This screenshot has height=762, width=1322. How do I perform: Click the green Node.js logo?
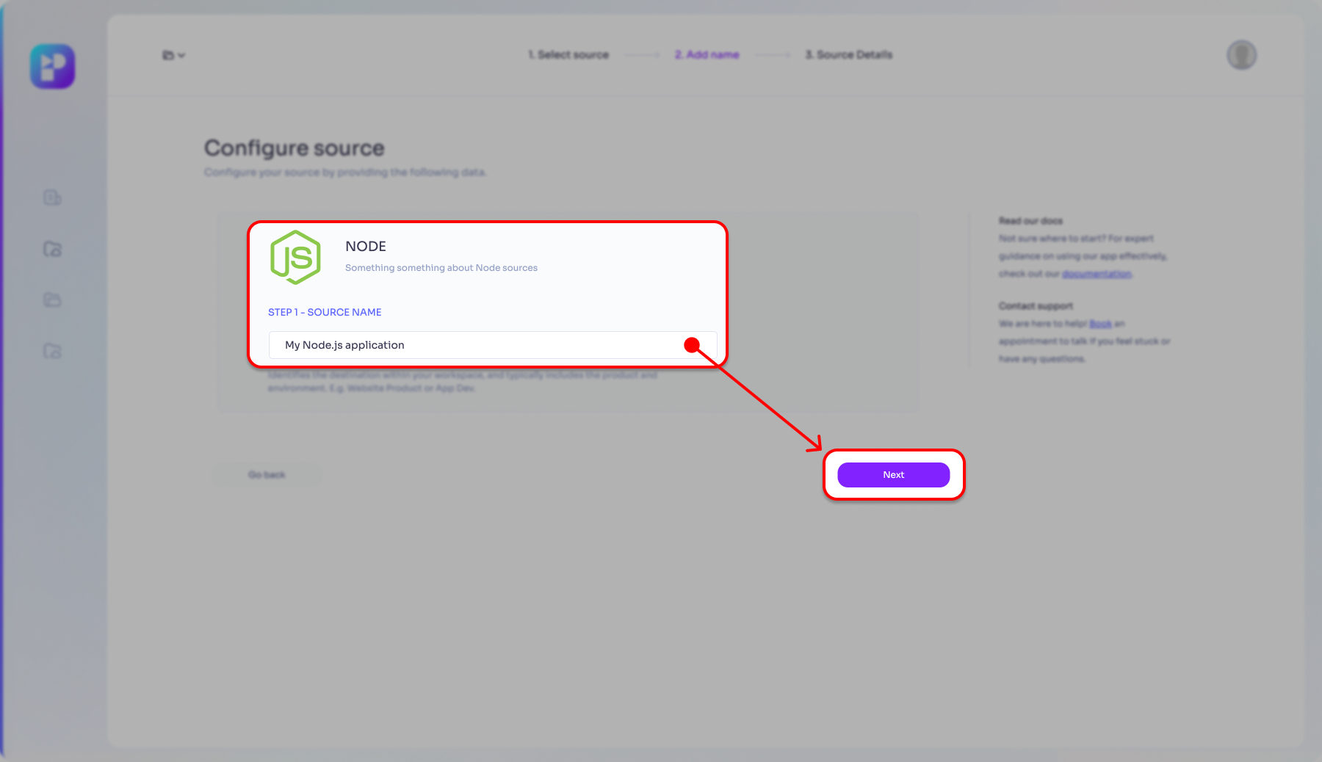tap(295, 257)
